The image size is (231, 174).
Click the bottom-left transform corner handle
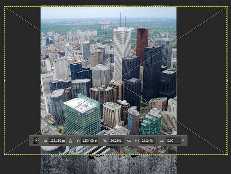pos(5,154)
